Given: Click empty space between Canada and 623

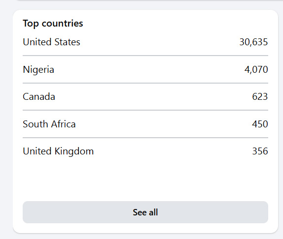Looking at the screenshot, I should coord(153,97).
